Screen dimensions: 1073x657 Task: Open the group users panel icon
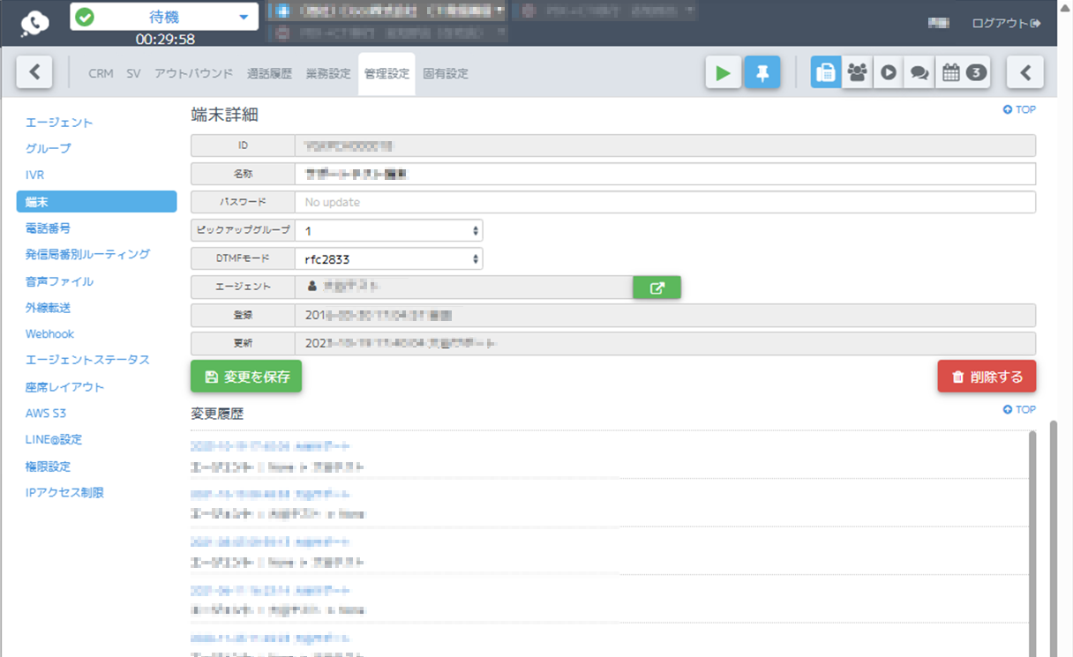click(x=857, y=73)
